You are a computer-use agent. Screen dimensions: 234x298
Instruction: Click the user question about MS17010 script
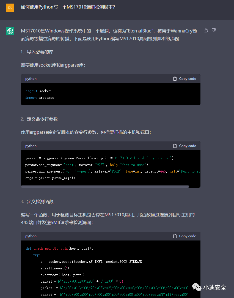click(x=68, y=7)
